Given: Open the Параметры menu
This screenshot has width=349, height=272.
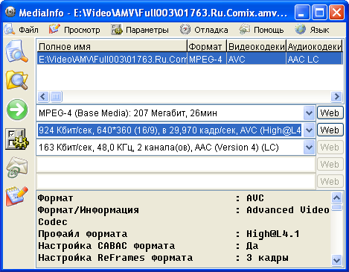Looking at the screenshot, I should point(140,30).
